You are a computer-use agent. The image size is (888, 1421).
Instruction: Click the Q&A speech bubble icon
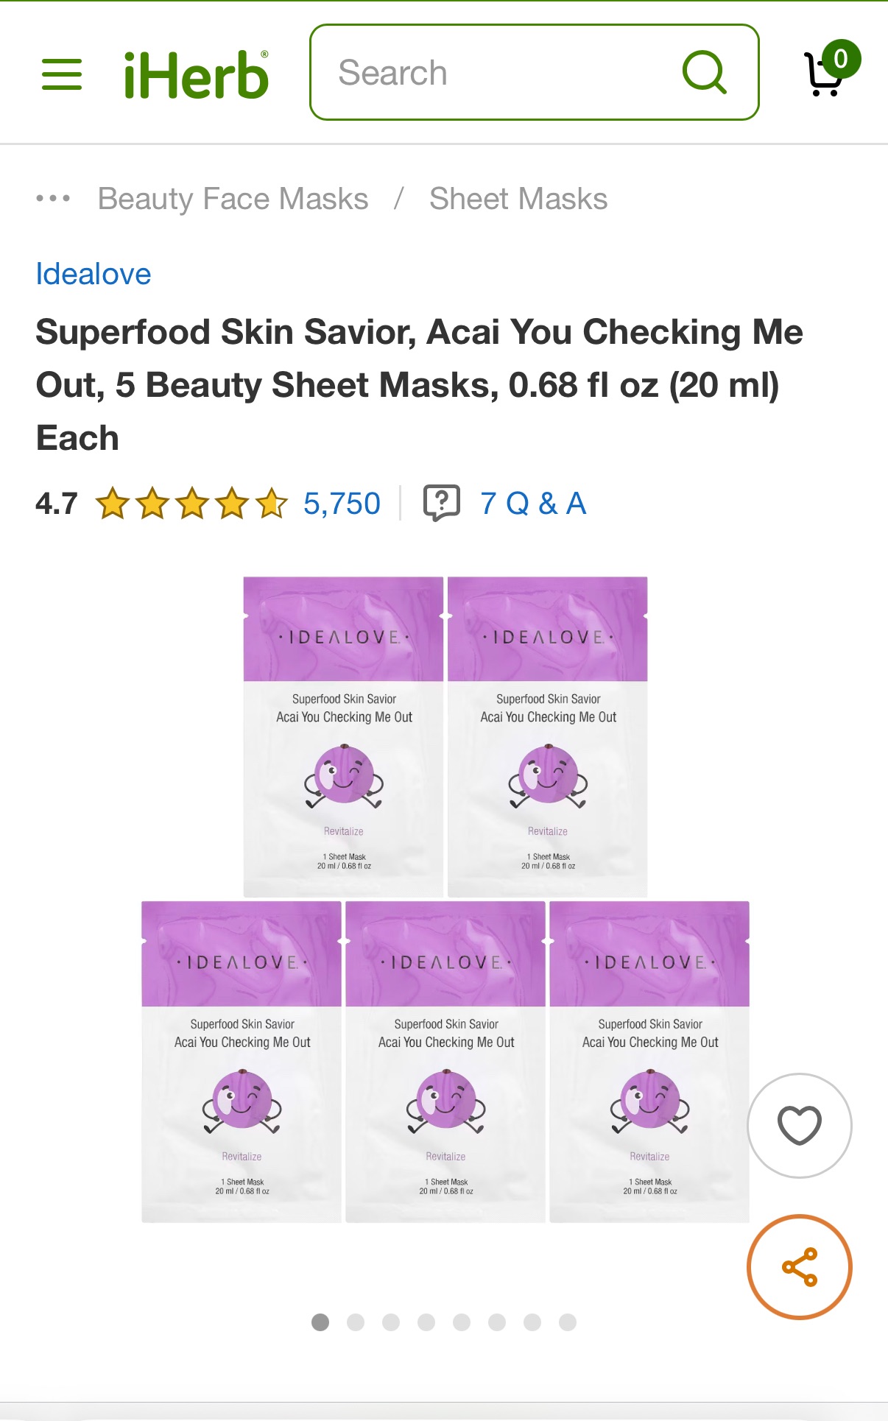point(441,504)
